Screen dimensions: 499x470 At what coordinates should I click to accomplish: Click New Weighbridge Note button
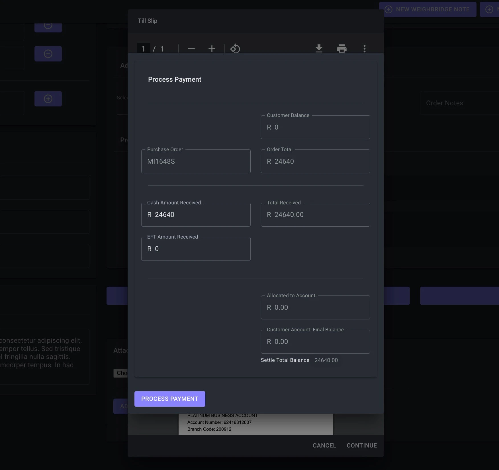[428, 9]
